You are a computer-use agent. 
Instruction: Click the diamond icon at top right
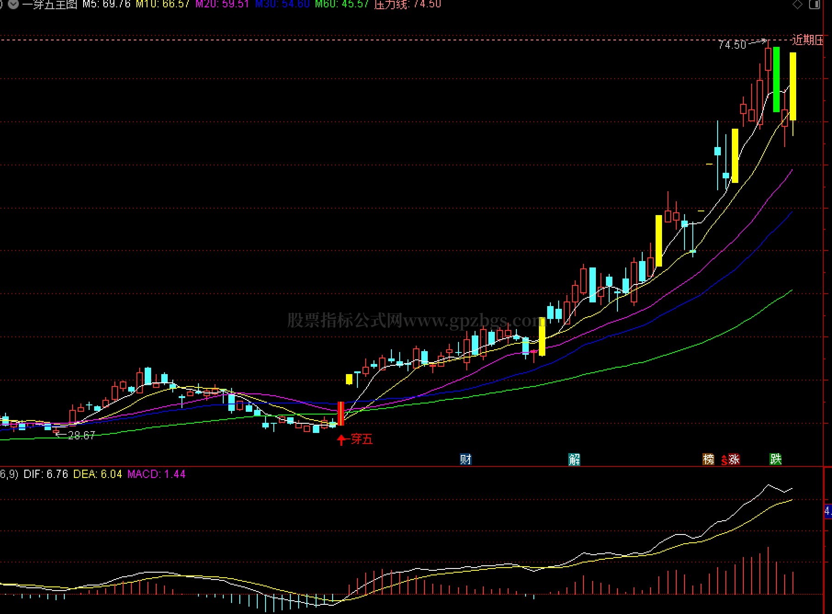pos(798,5)
